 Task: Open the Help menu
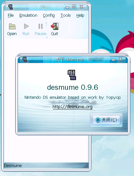pos(80,15)
